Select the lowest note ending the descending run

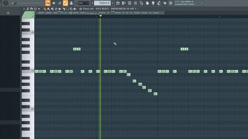[x=155, y=94]
